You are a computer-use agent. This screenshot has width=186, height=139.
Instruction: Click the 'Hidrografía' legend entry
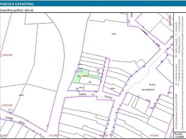(x=176, y=27)
